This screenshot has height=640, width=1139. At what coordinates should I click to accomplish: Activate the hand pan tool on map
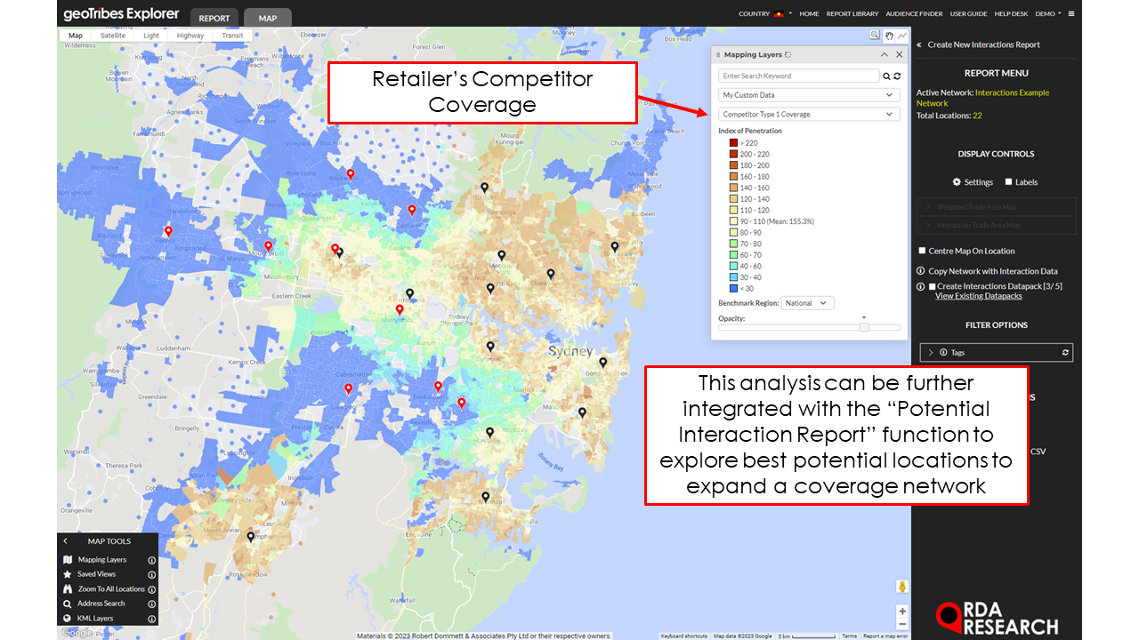tap(889, 36)
